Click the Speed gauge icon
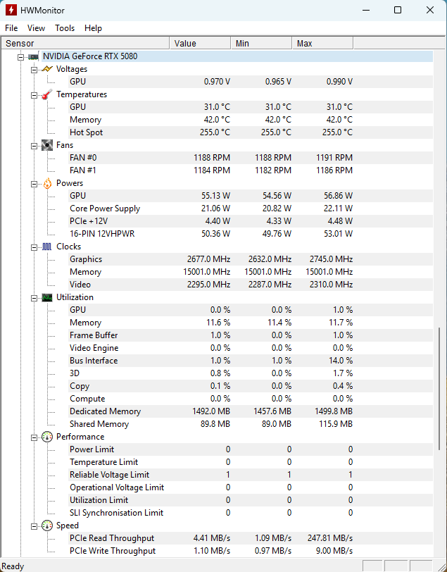 pyautogui.click(x=47, y=526)
